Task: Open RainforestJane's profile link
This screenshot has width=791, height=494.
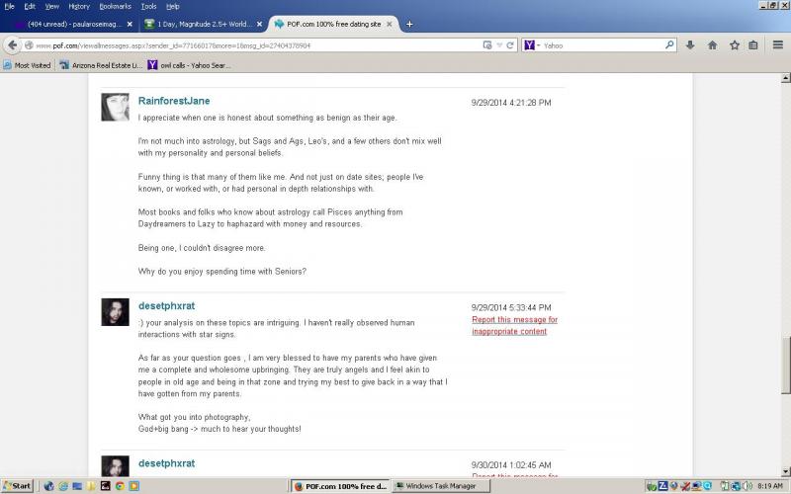Action: coord(174,101)
